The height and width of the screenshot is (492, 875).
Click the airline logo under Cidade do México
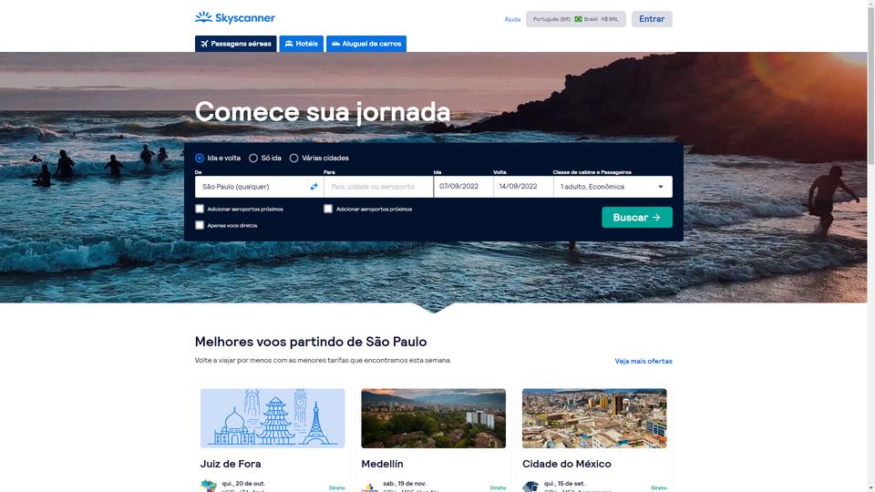(x=530, y=487)
